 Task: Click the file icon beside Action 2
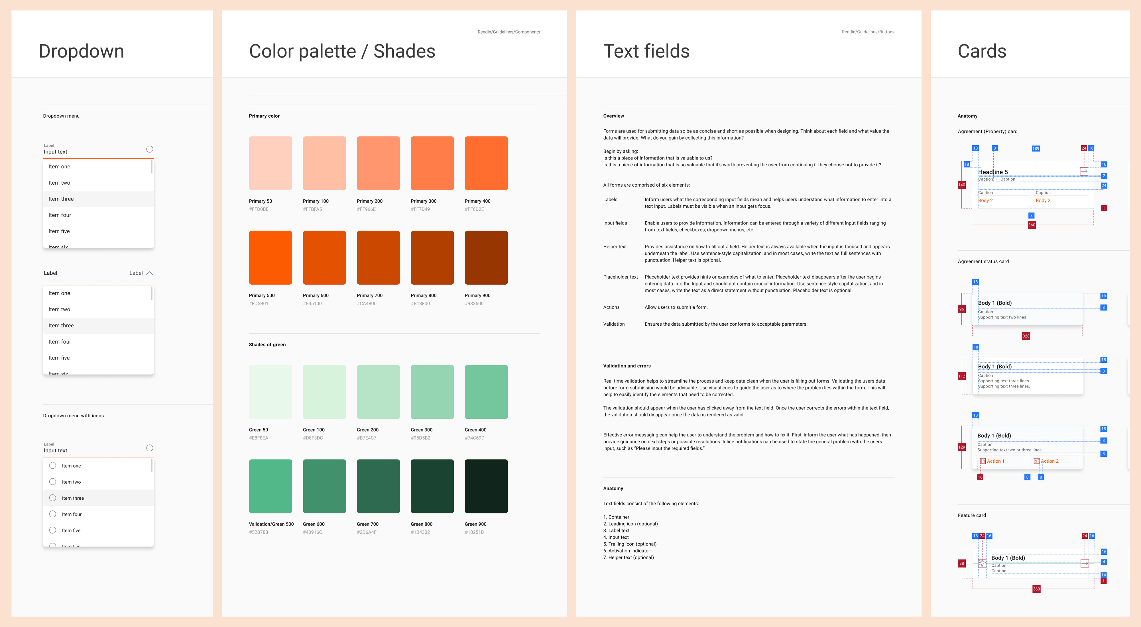pyautogui.click(x=1037, y=461)
